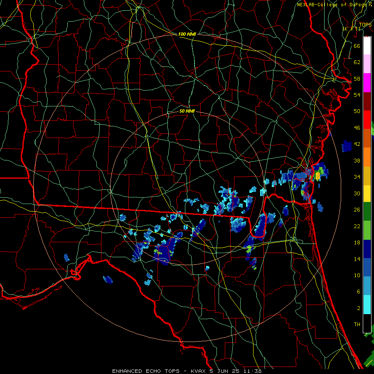
Task: Click the light pink legend swatch near 62
Action: (367, 64)
